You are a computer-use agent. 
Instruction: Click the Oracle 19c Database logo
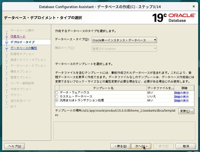coord(174,18)
